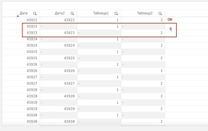The image size is (208, 131).
Task: Select Таблица2 value 2 beside Дата2 43930
Action: (x=162, y=121)
